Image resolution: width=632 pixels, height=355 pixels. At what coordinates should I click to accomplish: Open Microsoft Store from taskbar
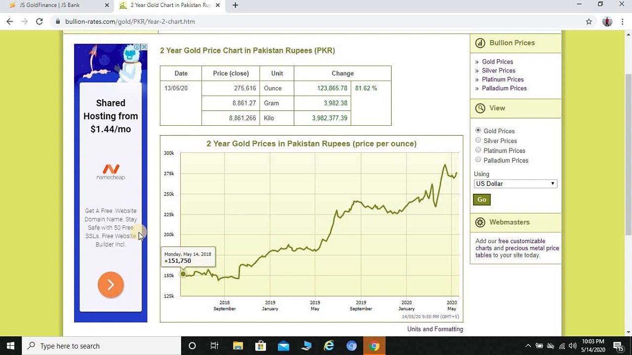pos(261,346)
